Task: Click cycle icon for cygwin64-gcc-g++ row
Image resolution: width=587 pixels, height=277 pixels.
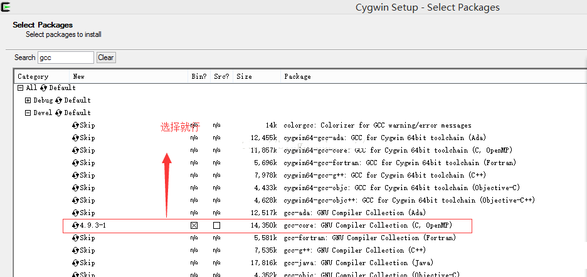Action: coord(75,176)
